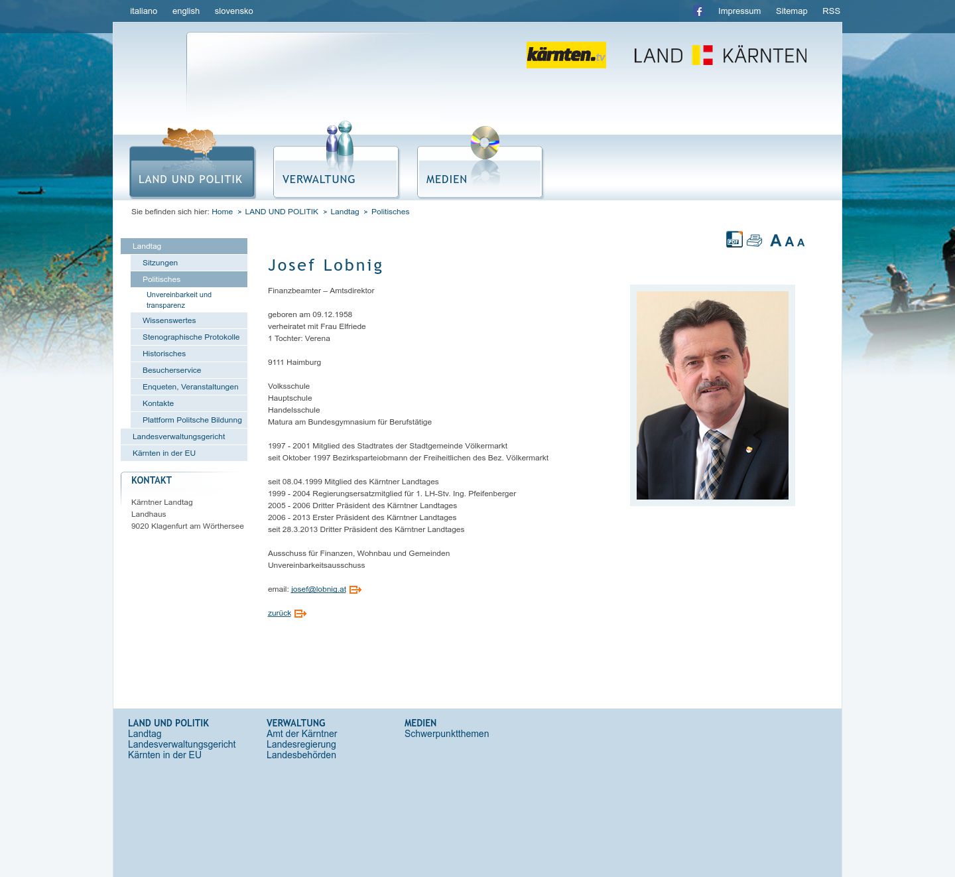The width and height of the screenshot is (955, 877).
Task: Click '9020 Klagenfurt am Wörthersee' contact line
Action: click(188, 526)
